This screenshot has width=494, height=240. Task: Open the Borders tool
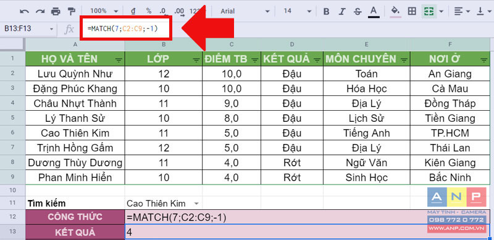412,12
